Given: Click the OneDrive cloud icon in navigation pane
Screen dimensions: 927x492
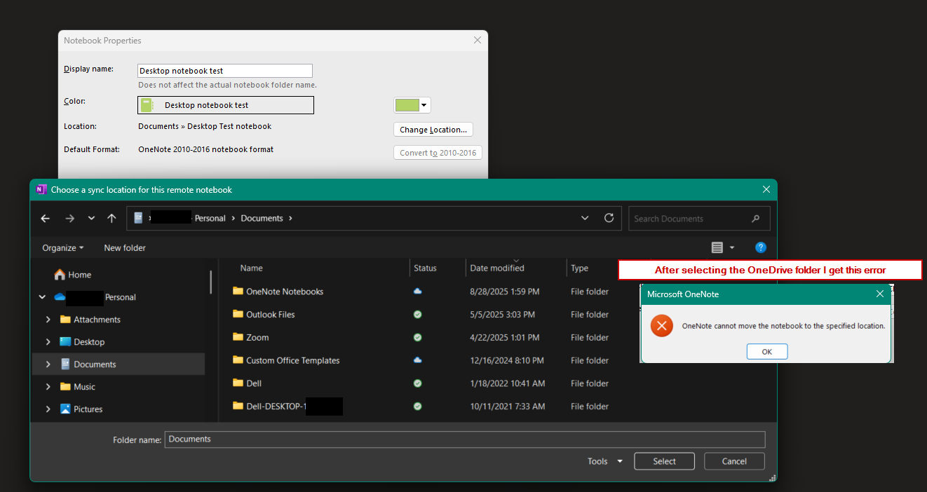Looking at the screenshot, I should [60, 297].
